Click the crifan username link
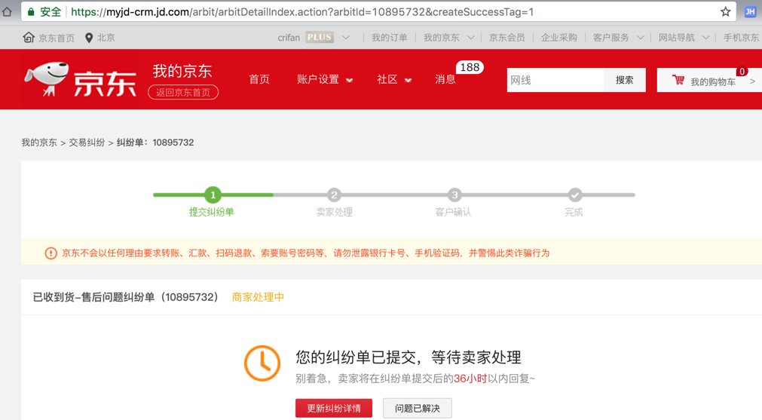This screenshot has height=420, width=762. pyautogui.click(x=289, y=38)
